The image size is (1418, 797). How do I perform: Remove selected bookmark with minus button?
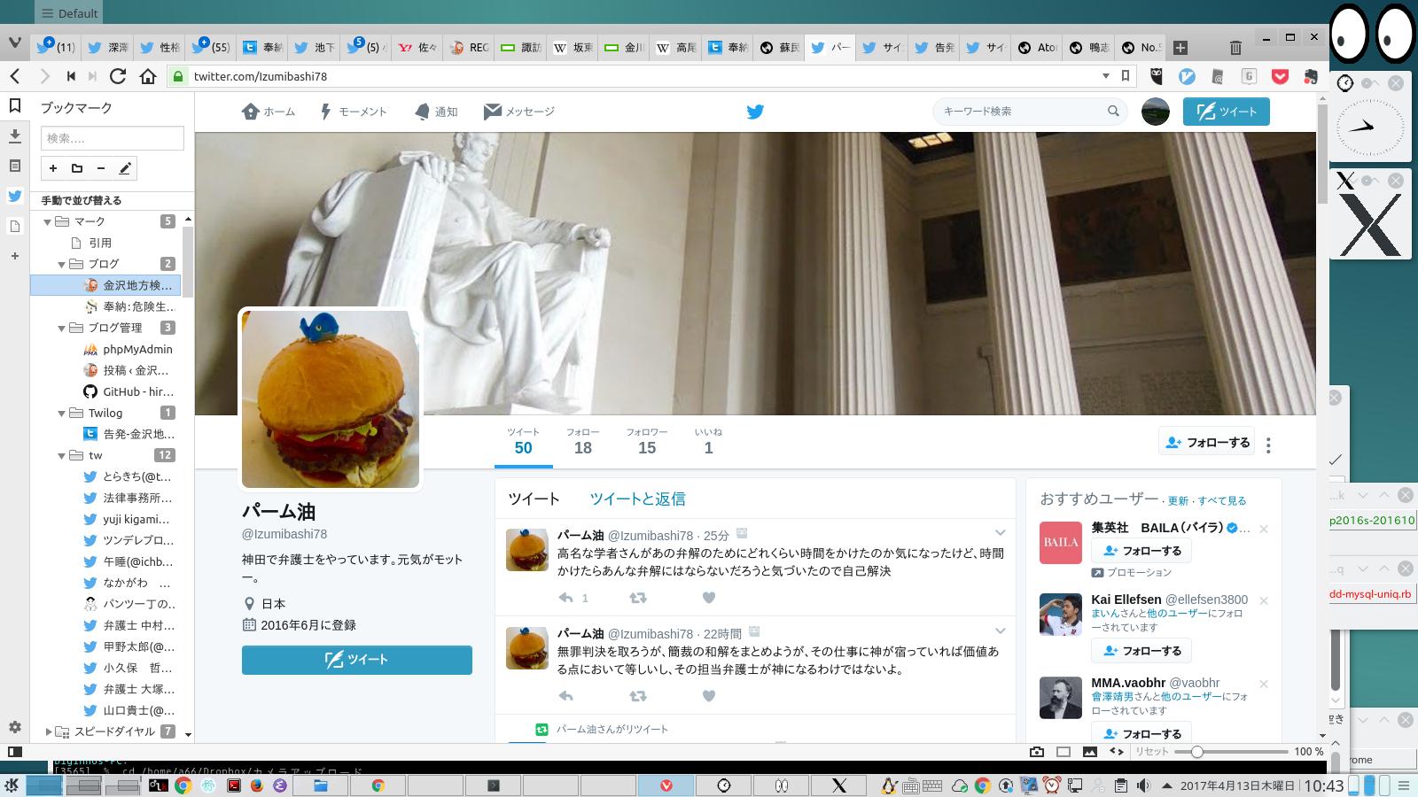(x=101, y=168)
